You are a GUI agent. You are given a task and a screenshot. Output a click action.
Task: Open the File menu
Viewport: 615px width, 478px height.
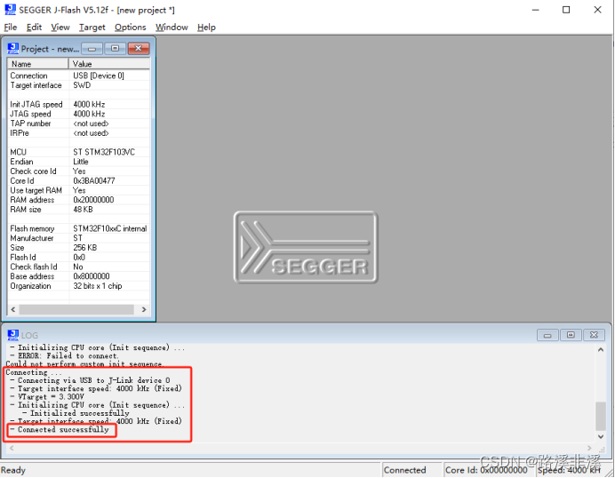pyautogui.click(x=11, y=27)
